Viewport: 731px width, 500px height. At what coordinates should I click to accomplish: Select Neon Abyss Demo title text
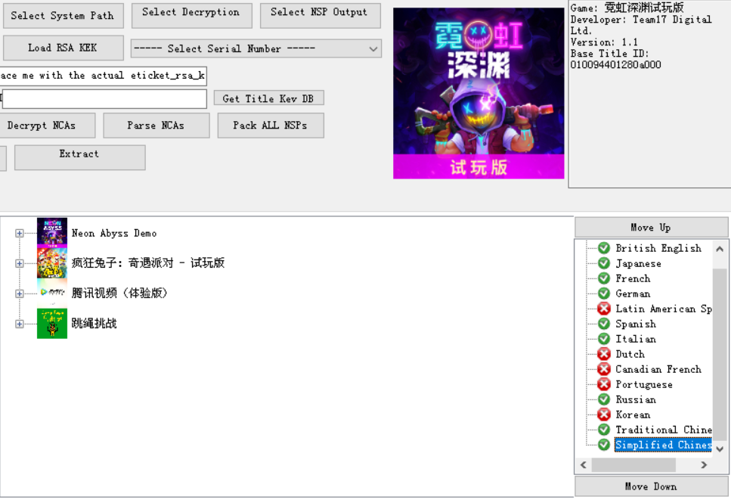pos(114,233)
